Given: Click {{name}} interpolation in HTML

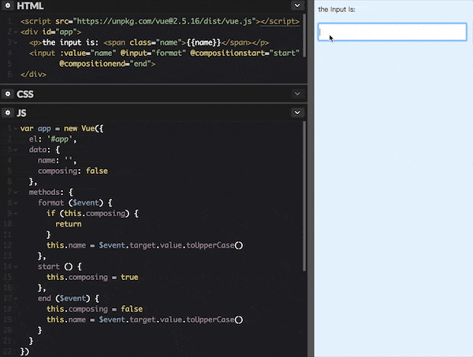Looking at the screenshot, I should 204,42.
